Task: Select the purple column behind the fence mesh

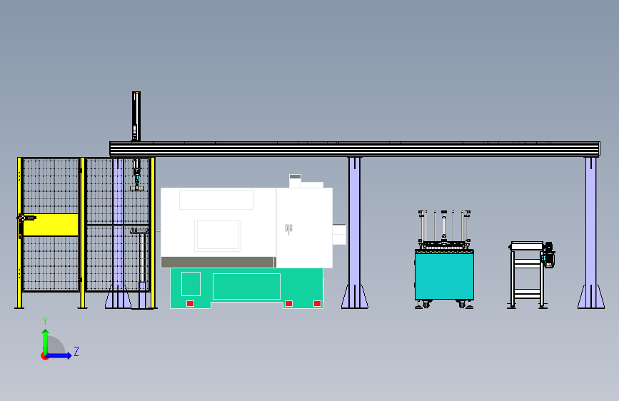Action: point(118,233)
